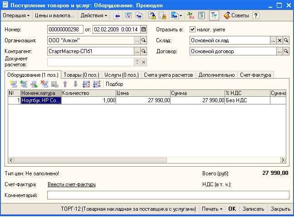This screenshot has width=294, height=218.
Task: Click into the Комментарий text field
Action: point(168,195)
